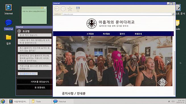Image resolution: width=186 pixels, height=104 pixels.
Task: Open the Internet desktop icon
Action: (x=9, y=9)
